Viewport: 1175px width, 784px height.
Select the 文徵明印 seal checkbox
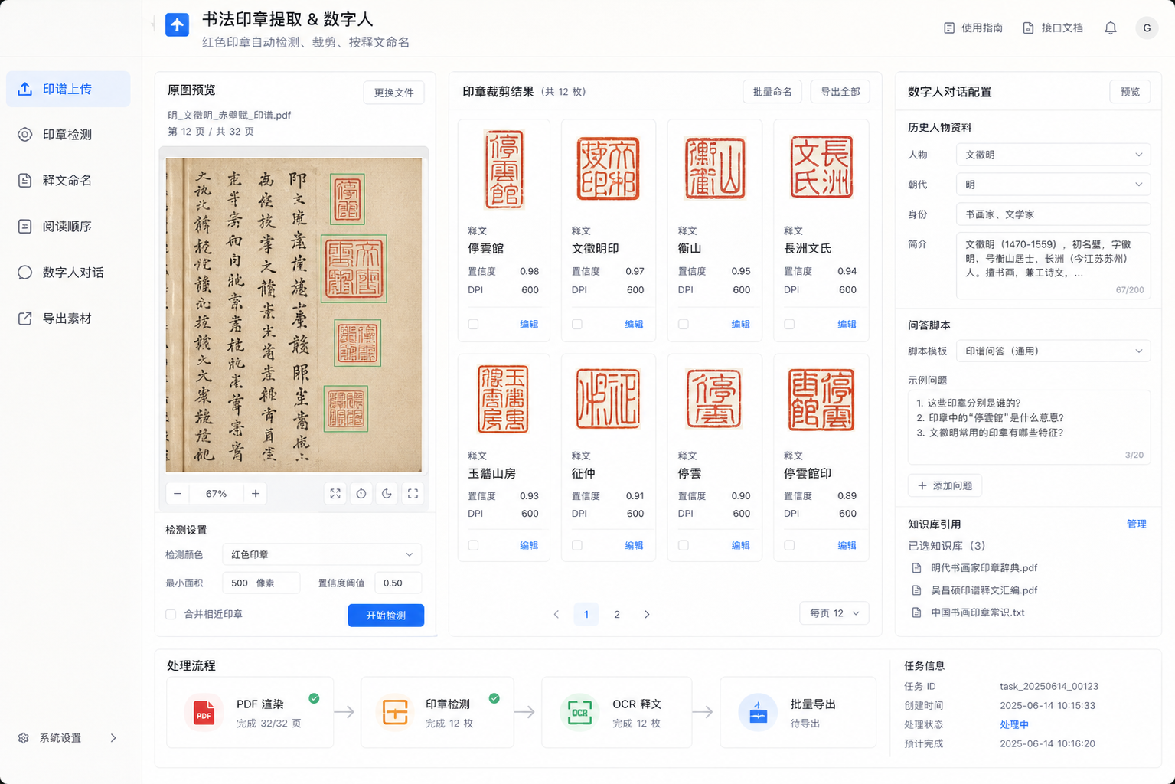click(577, 324)
